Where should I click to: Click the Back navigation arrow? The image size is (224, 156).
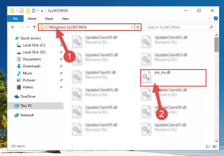13,27
